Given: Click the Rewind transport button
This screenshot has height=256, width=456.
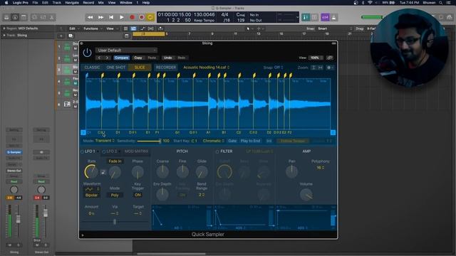Looking at the screenshot, I should 90,17.
